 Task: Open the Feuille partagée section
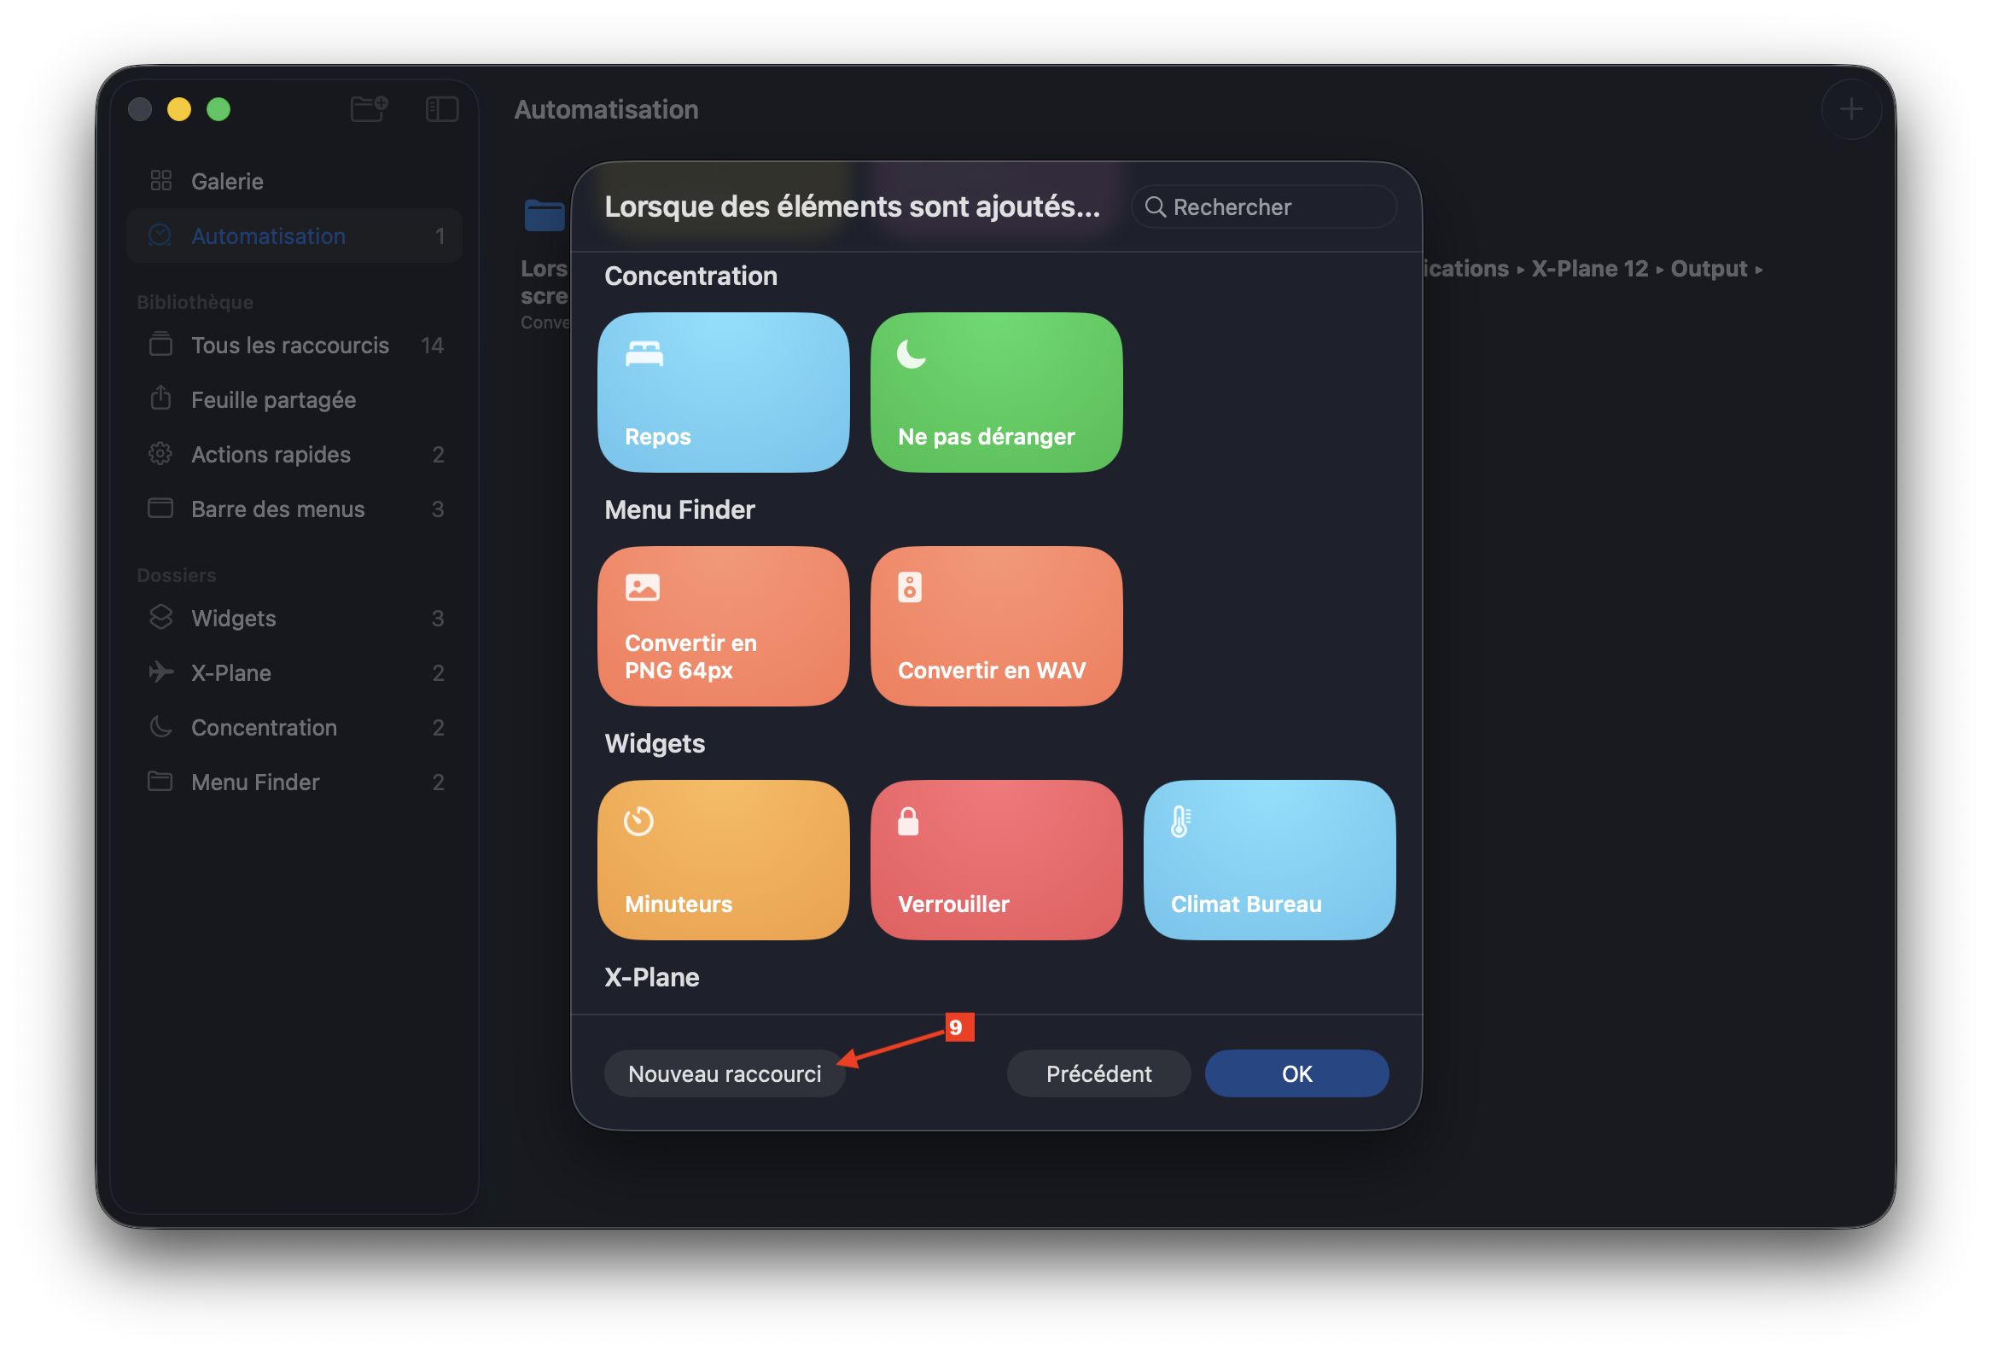pos(272,399)
